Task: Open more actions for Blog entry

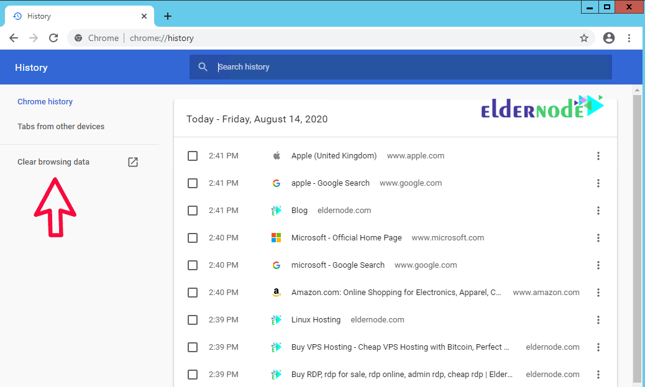Action: (x=598, y=211)
